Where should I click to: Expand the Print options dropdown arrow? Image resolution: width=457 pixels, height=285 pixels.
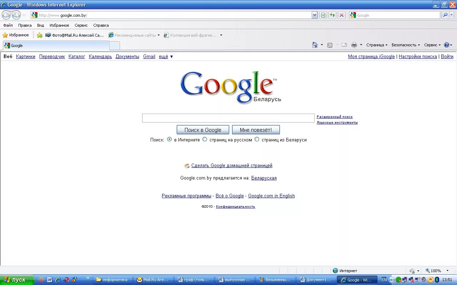click(361, 45)
